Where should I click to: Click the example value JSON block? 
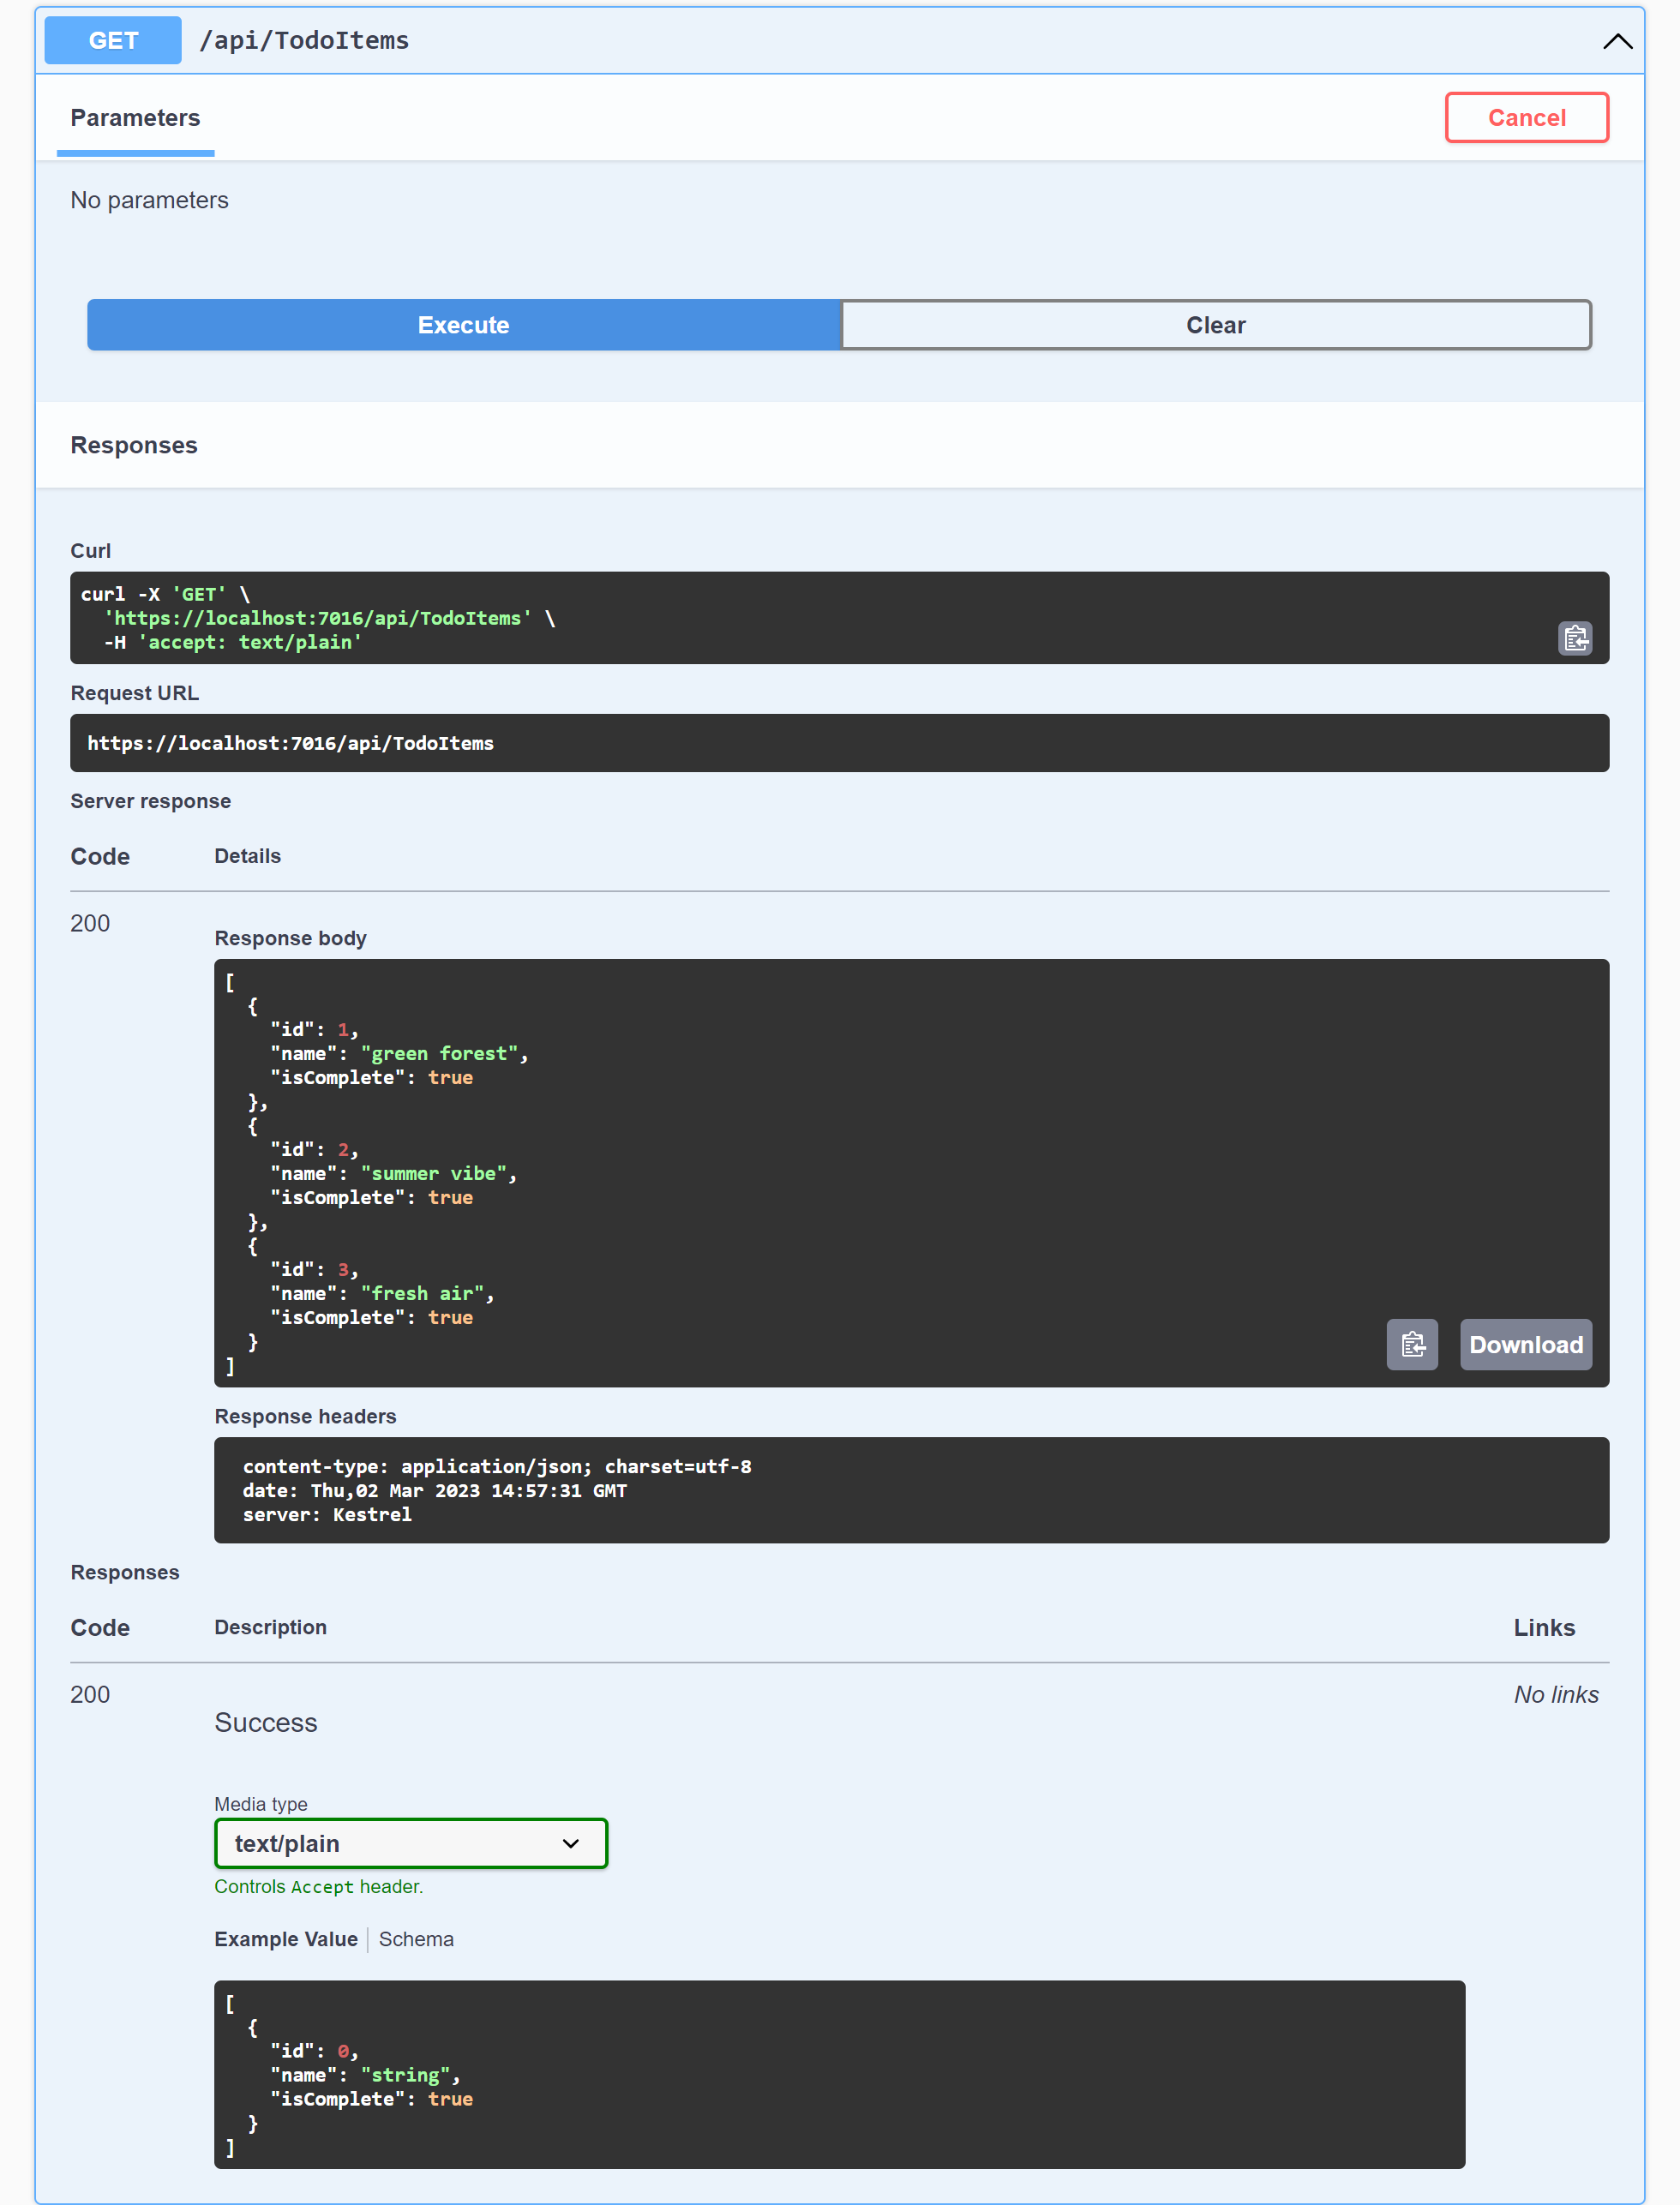click(x=838, y=2074)
